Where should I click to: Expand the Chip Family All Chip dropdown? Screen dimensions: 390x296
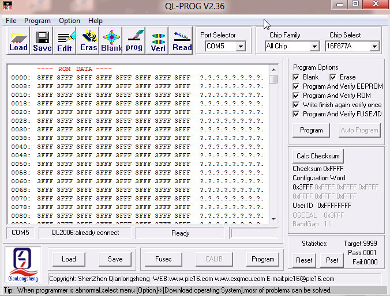pyautogui.click(x=314, y=46)
